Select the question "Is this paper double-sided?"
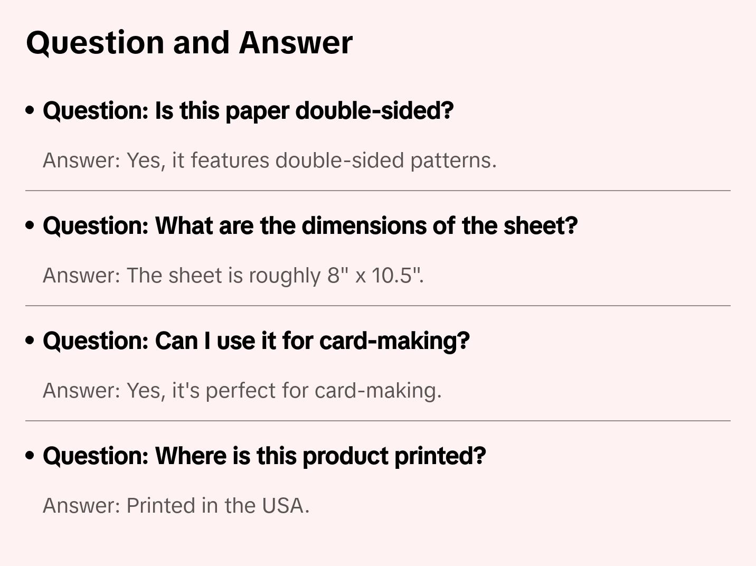The image size is (756, 566). point(248,111)
